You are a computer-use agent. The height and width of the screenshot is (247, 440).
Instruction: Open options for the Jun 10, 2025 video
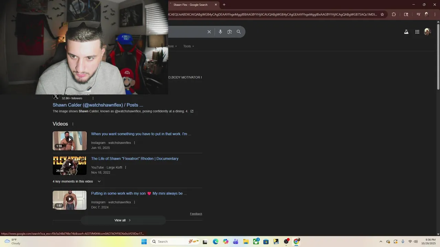tap(134, 143)
